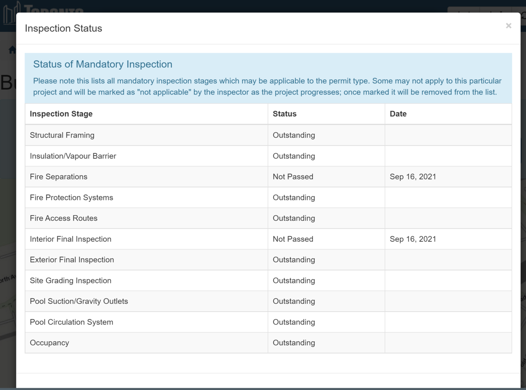Click Not Passed status for Interior Final

click(293, 239)
